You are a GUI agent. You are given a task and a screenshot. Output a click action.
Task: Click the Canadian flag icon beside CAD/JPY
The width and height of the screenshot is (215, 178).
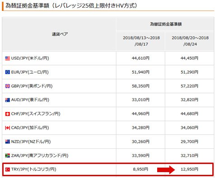[x=8, y=128]
